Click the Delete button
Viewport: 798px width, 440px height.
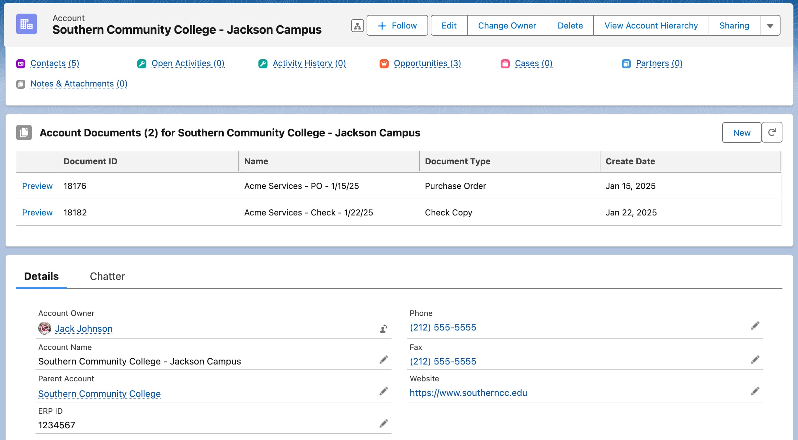click(570, 26)
